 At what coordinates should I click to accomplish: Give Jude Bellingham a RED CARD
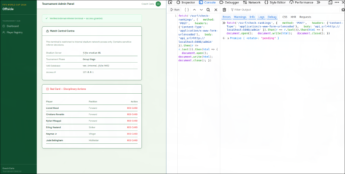(132, 140)
